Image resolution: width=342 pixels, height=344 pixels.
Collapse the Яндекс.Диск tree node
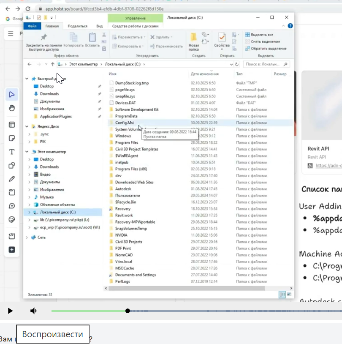click(27, 127)
